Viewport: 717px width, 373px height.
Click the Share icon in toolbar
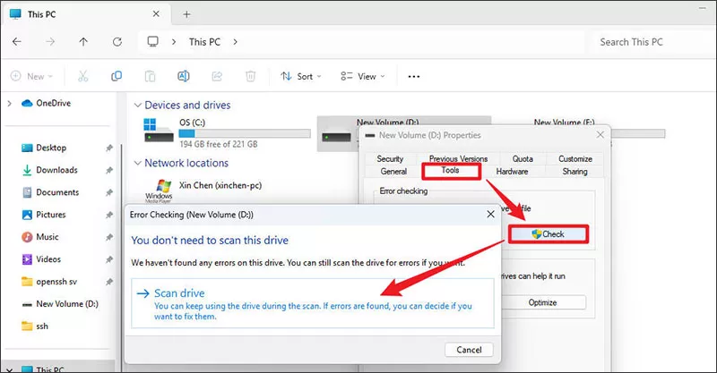tap(217, 76)
